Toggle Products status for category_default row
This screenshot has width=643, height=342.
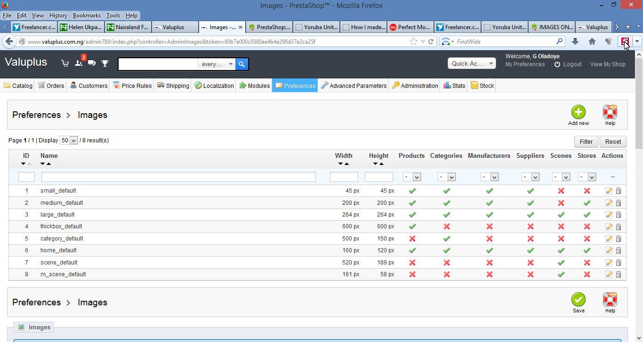[x=412, y=239]
